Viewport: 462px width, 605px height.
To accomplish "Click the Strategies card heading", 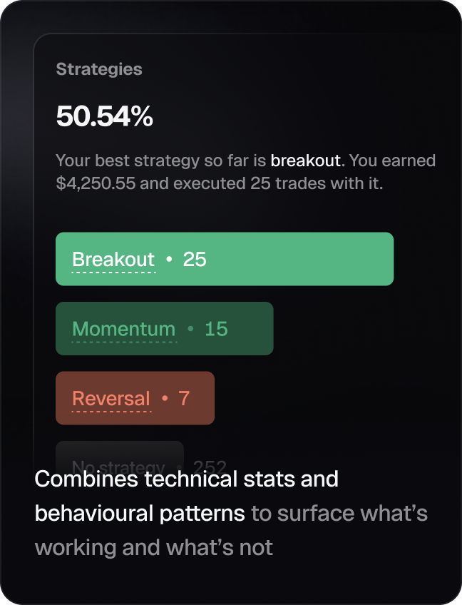I will [99, 69].
